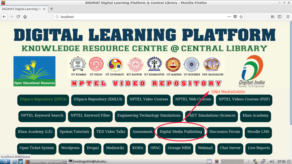The image size is (292, 164).
Task: Reload the current page
Action: click(x=18, y=17)
